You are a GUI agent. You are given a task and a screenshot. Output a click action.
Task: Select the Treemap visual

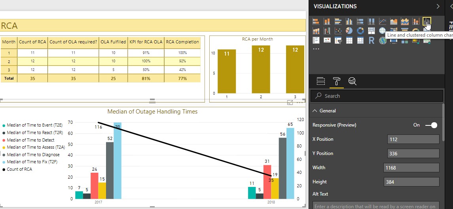click(x=371, y=30)
